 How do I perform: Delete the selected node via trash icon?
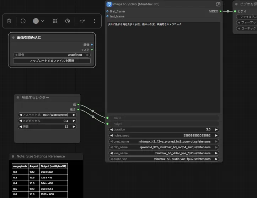point(9,21)
